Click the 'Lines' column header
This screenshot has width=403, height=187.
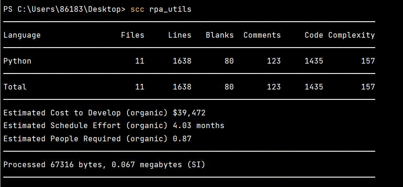click(180, 35)
